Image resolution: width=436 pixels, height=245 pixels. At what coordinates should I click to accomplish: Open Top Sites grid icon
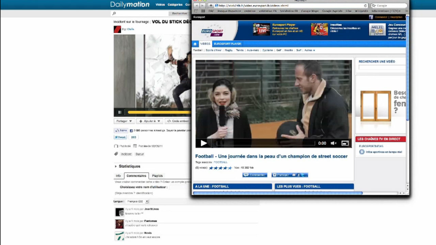tap(203, 11)
